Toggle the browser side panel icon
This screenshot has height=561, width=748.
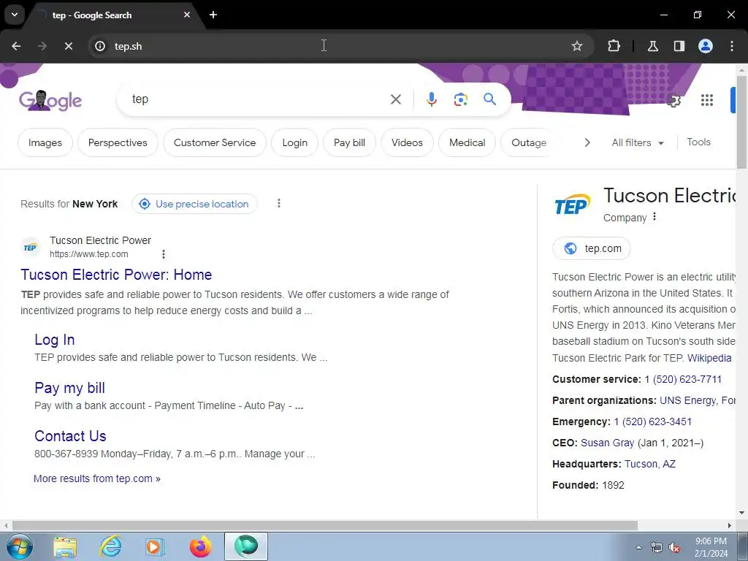[679, 46]
